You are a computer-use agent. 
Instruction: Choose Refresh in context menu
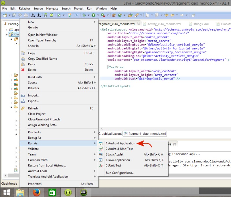(59, 108)
